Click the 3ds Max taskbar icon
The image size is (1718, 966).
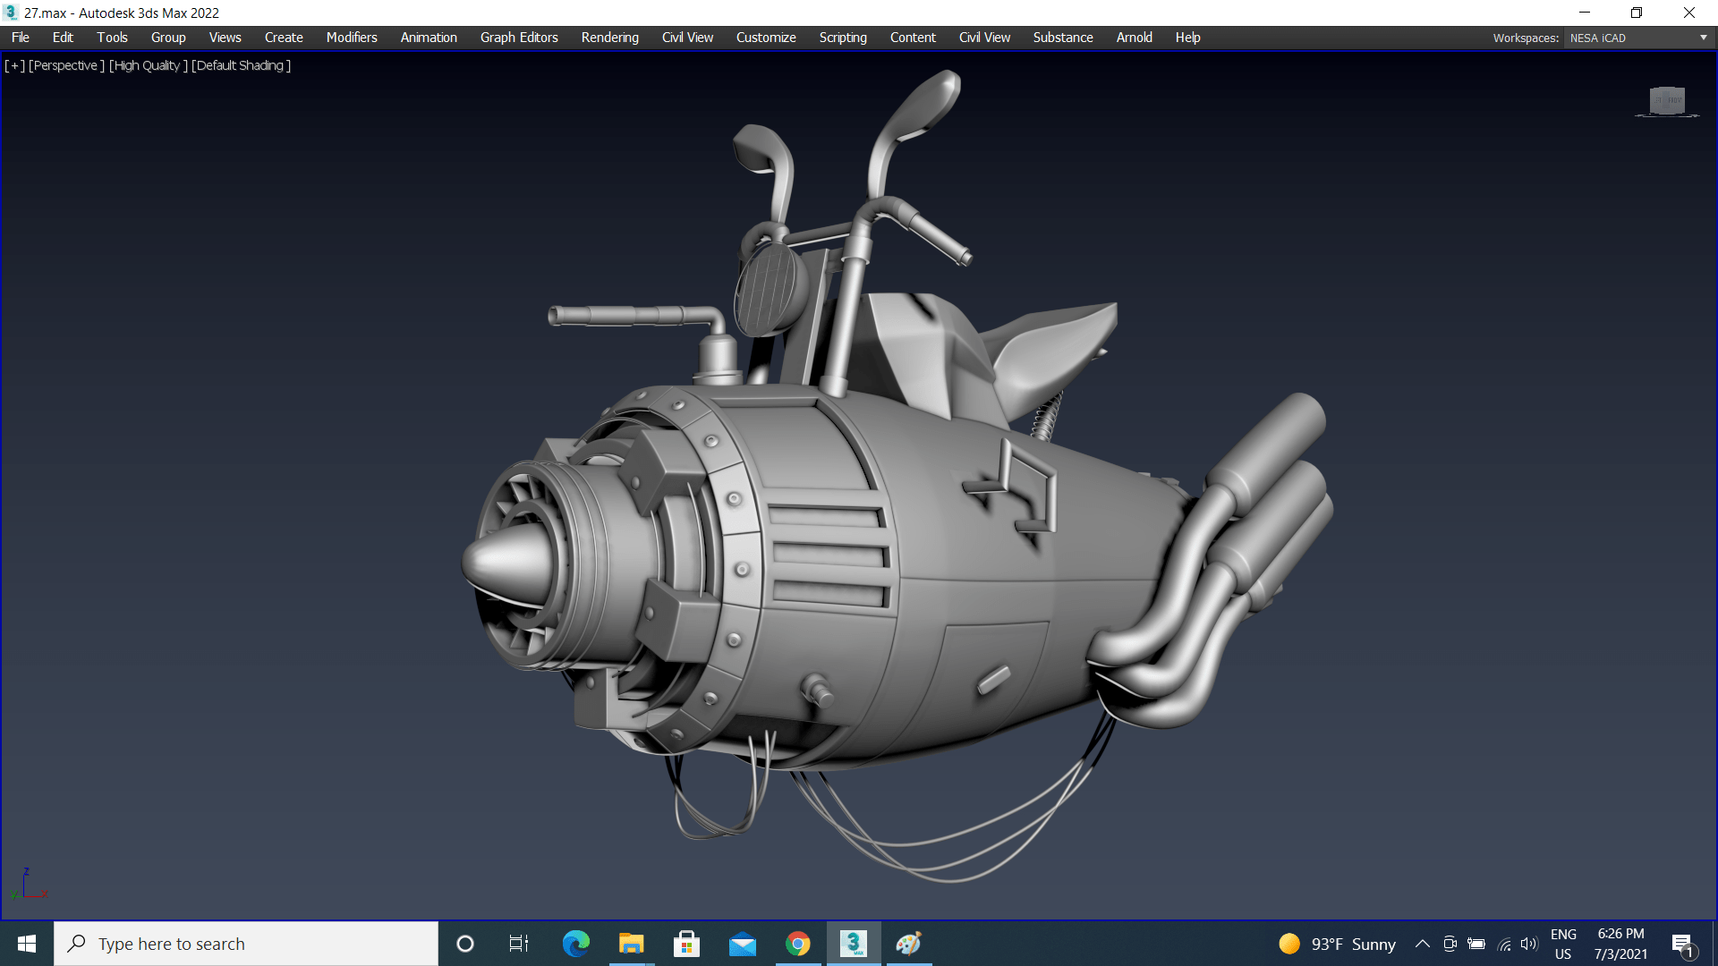[854, 944]
